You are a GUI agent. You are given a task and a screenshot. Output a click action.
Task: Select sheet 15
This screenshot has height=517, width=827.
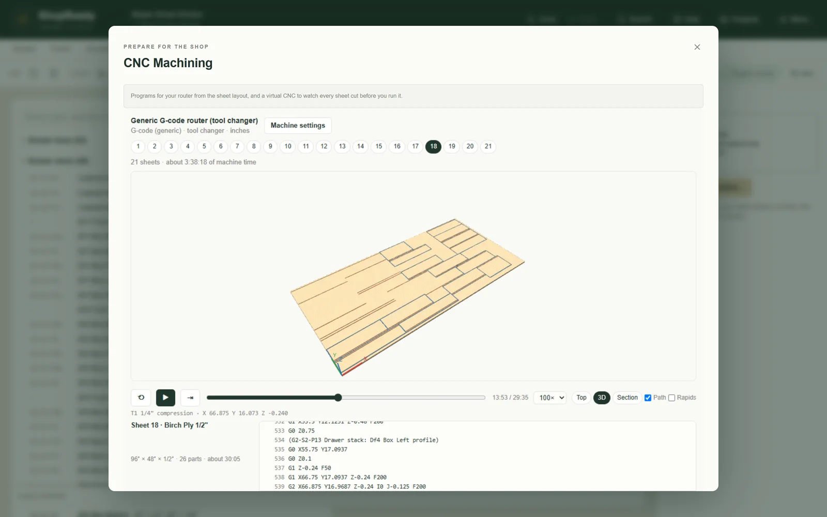(379, 146)
